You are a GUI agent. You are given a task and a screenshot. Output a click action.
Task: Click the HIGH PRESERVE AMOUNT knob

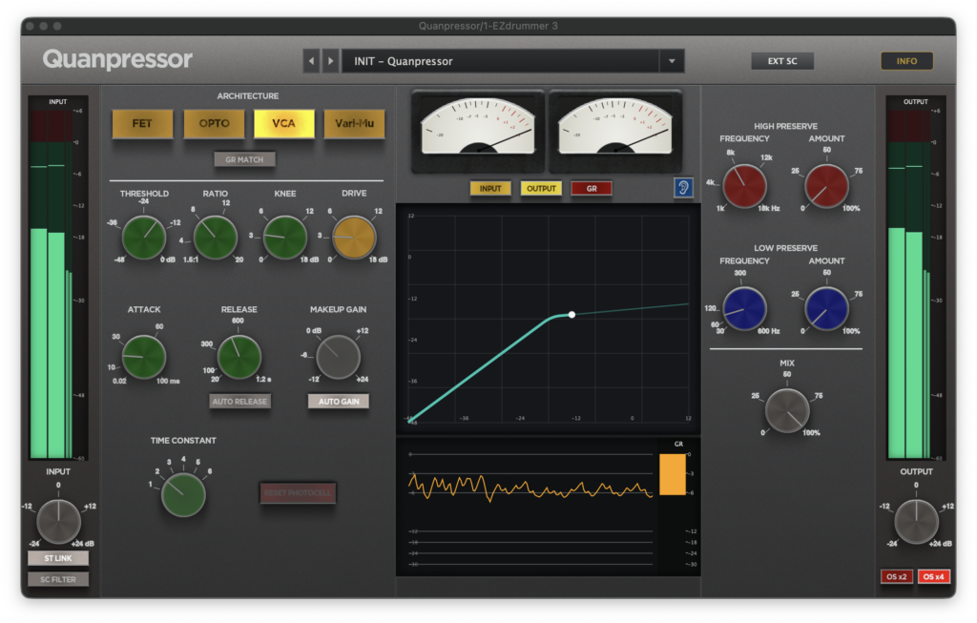(x=827, y=186)
